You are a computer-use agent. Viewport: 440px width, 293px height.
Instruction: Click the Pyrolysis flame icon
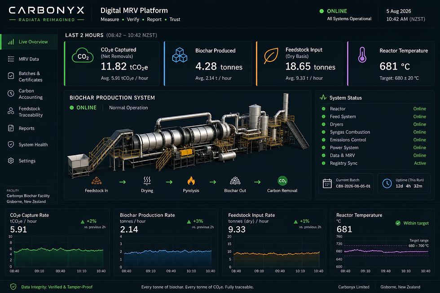tap(191, 181)
